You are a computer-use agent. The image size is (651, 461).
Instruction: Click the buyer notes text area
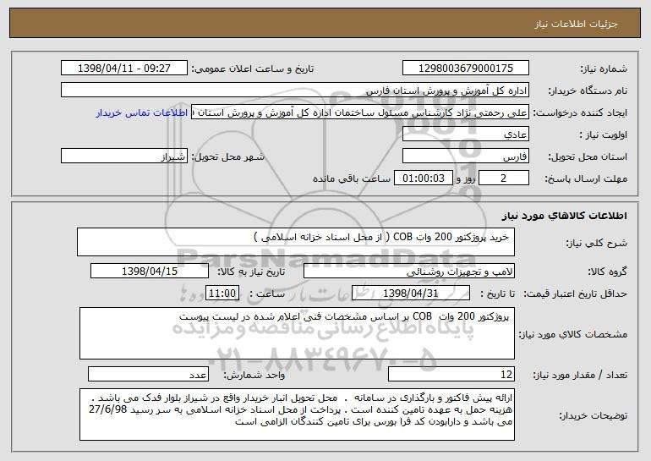[x=297, y=414]
